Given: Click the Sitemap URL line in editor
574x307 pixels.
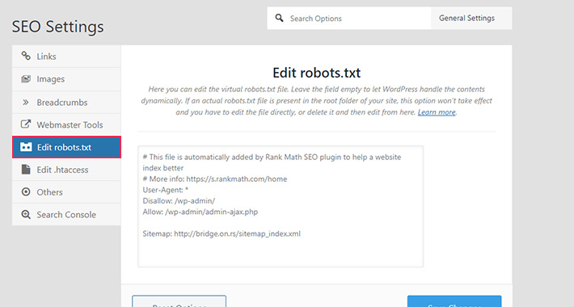Looking at the screenshot, I should click(x=222, y=233).
